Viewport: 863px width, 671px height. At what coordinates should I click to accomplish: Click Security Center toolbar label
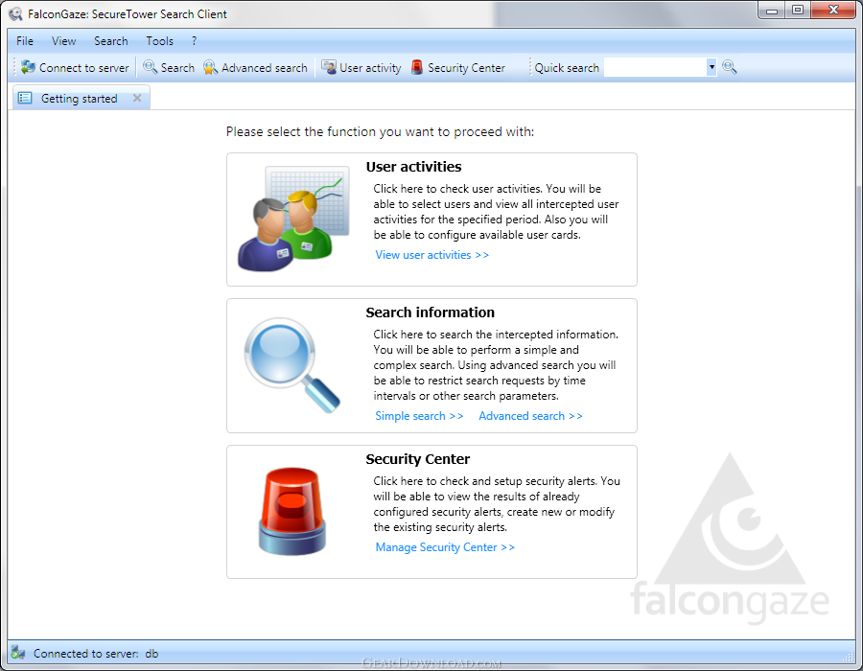466,68
